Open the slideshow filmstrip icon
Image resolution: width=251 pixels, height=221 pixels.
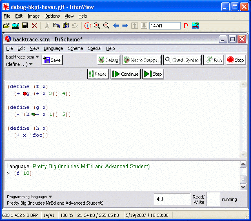[x=16, y=26]
